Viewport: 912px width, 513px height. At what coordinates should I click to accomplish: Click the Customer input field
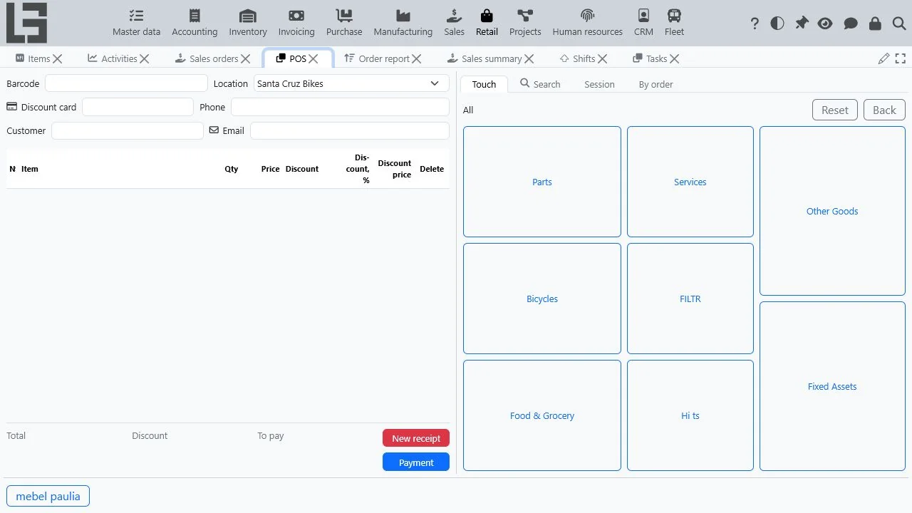pyautogui.click(x=128, y=130)
